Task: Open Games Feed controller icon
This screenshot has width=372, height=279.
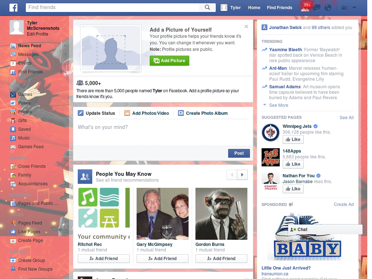Action: [x=13, y=147]
